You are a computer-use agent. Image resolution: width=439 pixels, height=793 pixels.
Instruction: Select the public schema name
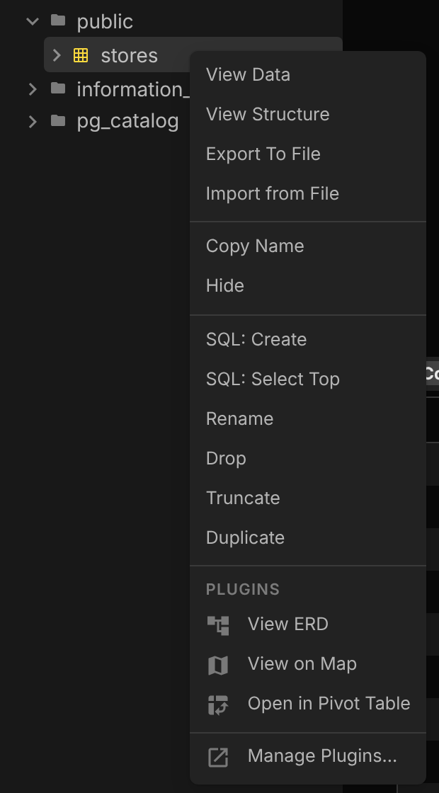pyautogui.click(x=105, y=22)
